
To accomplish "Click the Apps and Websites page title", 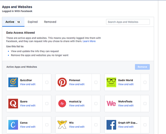I will (x=17, y=7).
